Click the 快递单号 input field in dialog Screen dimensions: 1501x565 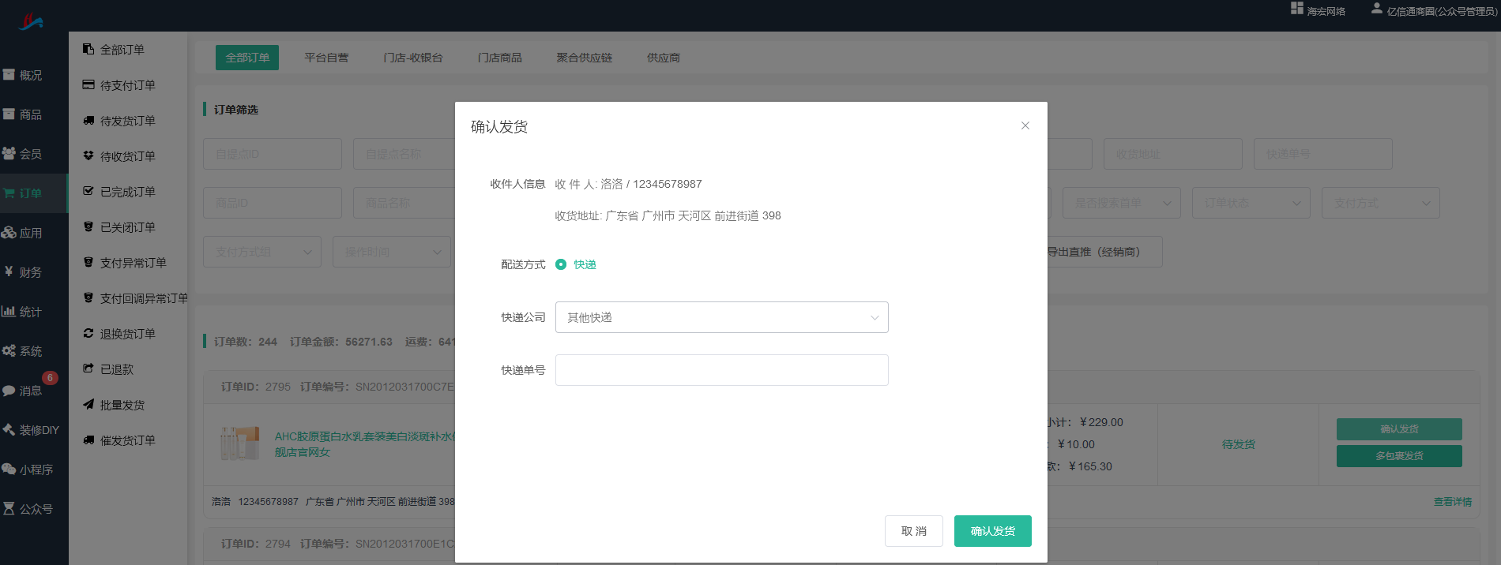[722, 370]
